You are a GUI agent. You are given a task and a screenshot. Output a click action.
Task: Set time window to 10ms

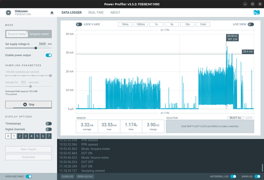tap(125, 24)
